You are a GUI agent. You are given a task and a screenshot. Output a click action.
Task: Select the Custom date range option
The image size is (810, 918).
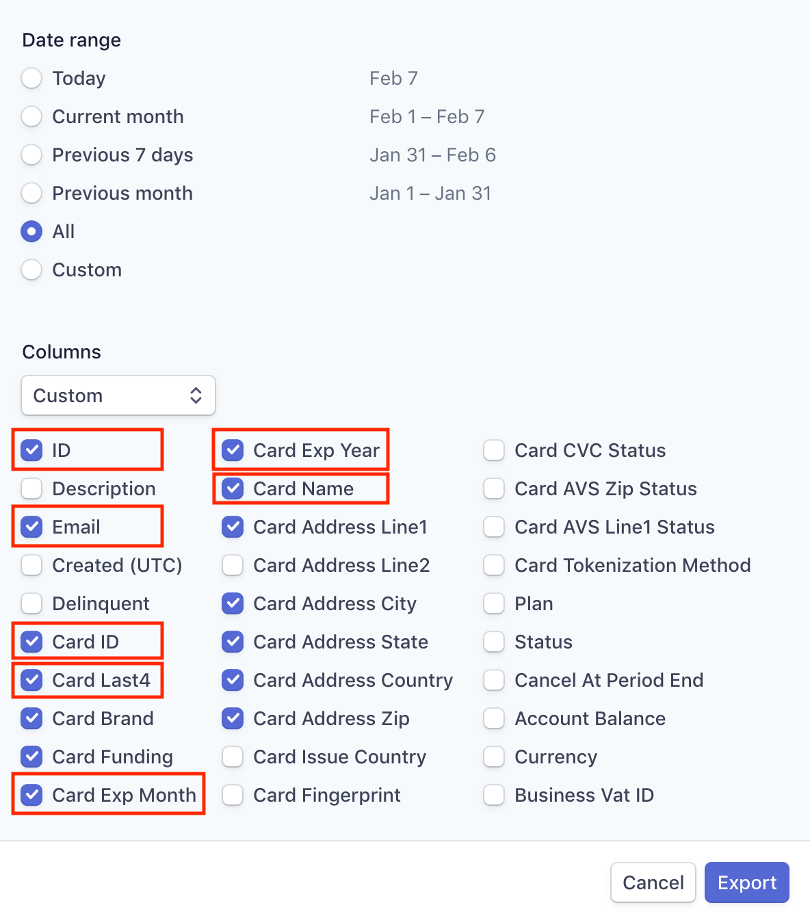(x=31, y=270)
